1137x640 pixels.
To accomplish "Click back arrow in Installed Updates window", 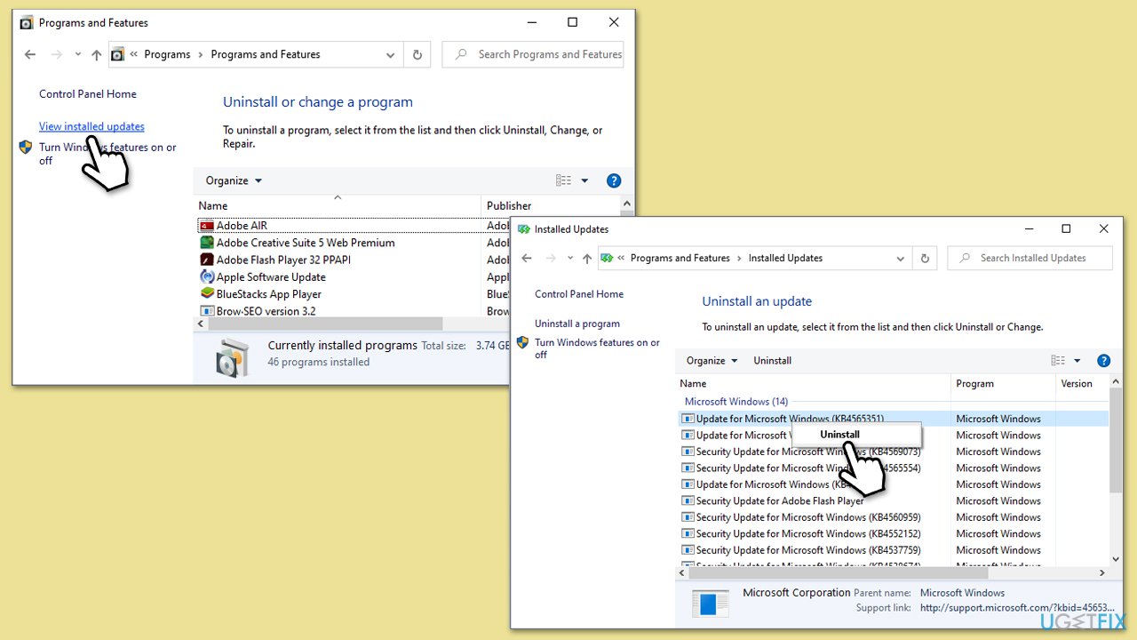I will (527, 258).
